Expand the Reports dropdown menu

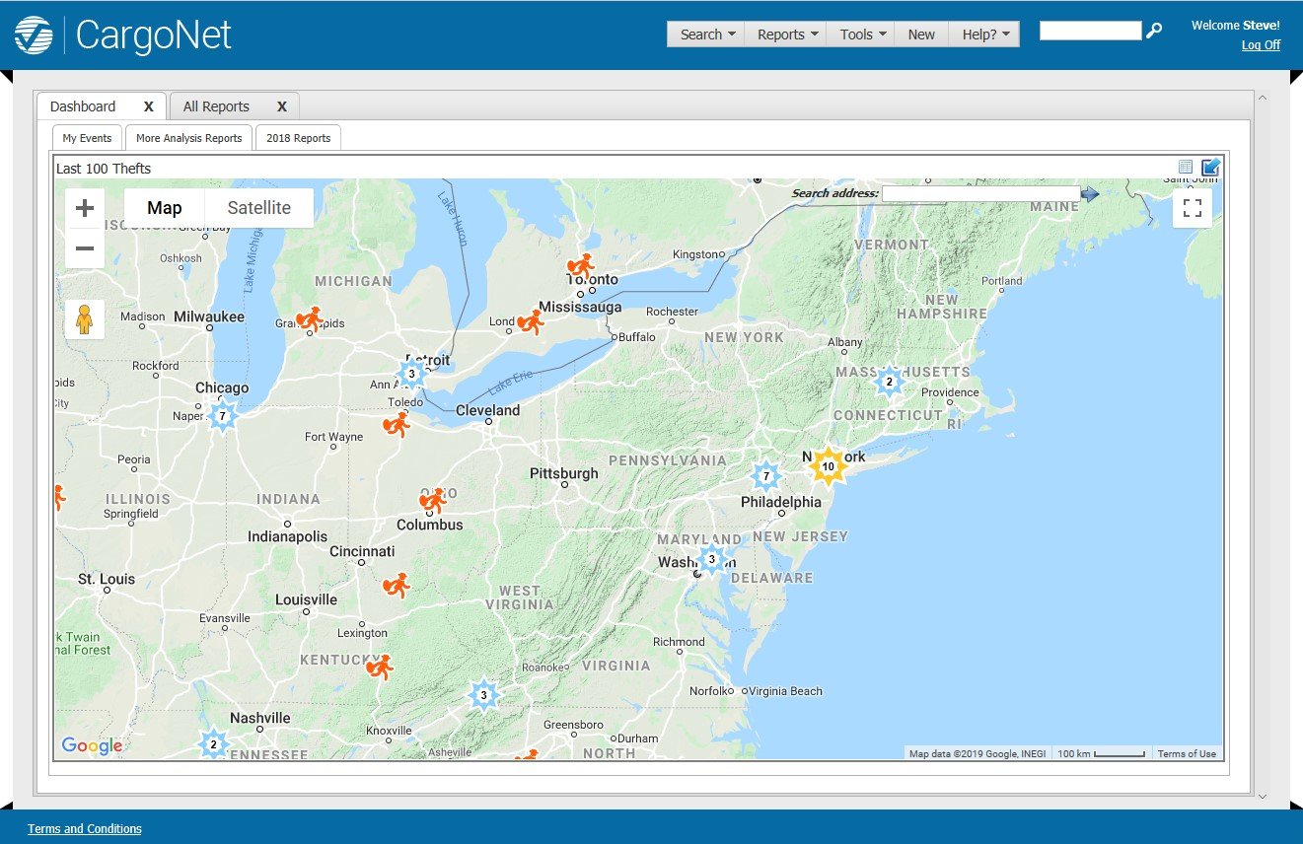point(787,35)
